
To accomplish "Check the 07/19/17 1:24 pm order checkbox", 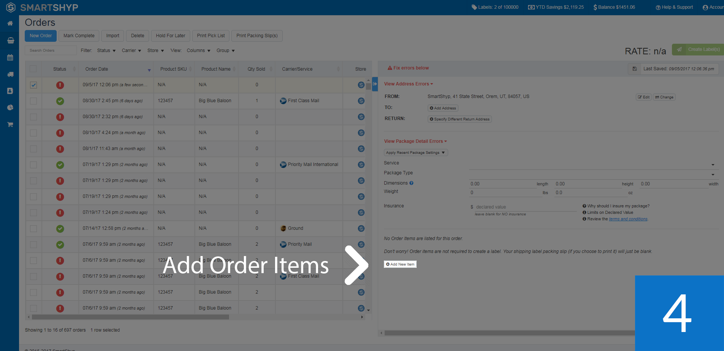I will pyautogui.click(x=33, y=213).
